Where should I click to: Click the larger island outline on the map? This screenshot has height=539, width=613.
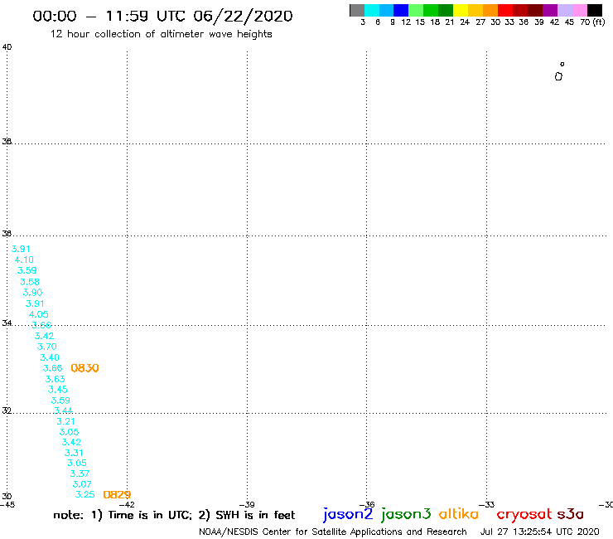tap(558, 76)
